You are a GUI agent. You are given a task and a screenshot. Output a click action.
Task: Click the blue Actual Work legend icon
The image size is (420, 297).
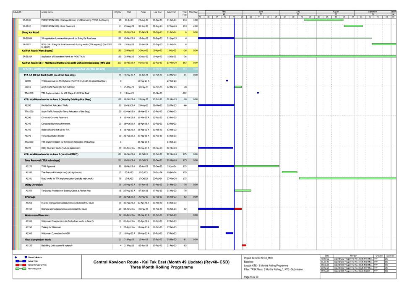pyautogui.click(x=21, y=261)
